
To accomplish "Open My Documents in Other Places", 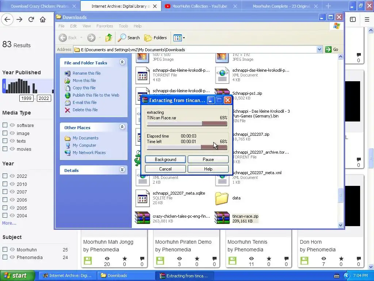I will 85,138.
